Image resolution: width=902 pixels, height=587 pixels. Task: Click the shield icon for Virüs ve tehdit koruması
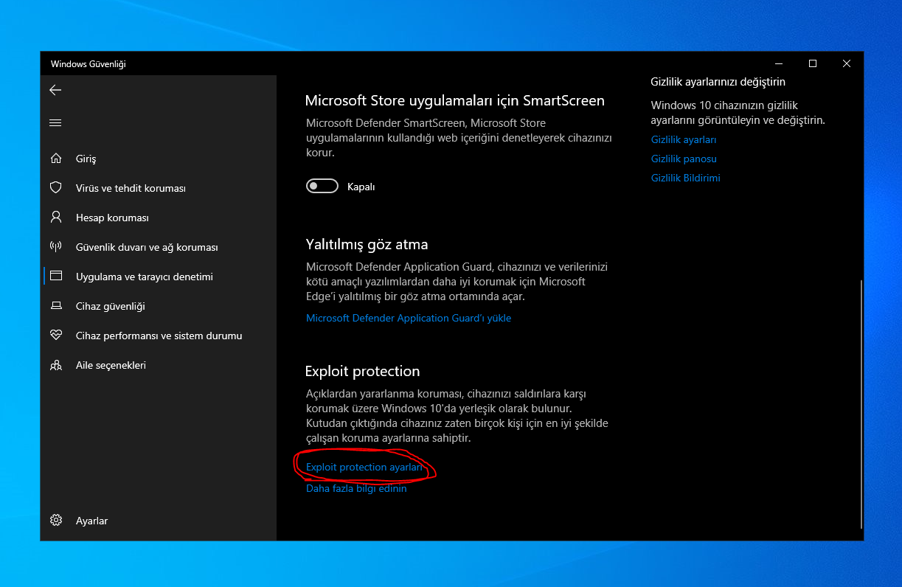click(55, 188)
